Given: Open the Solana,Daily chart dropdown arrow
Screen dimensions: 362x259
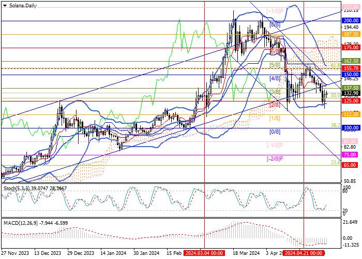Looking at the screenshot, I should [x=5, y=6].
